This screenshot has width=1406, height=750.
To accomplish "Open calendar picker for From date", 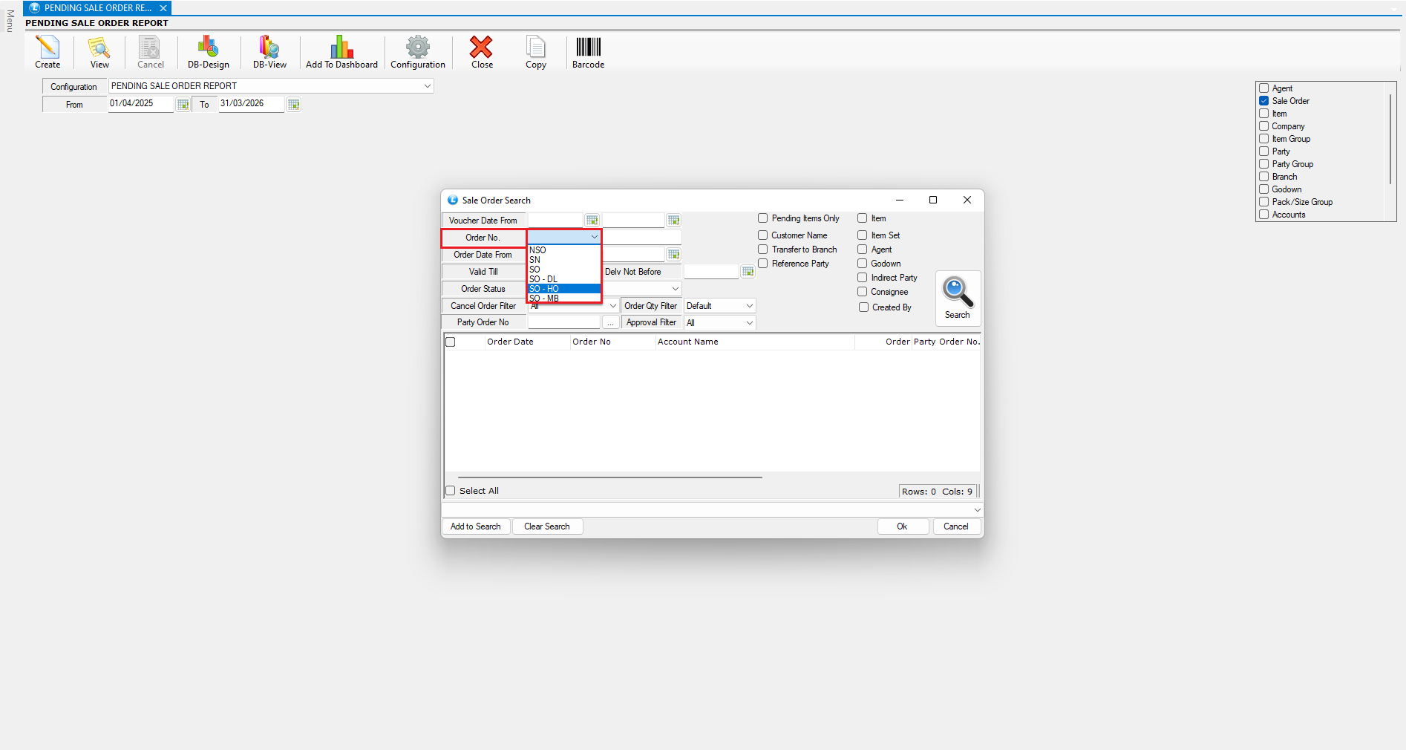I will click(x=183, y=105).
